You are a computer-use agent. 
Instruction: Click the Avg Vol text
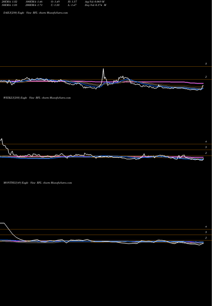tap(95, 2)
